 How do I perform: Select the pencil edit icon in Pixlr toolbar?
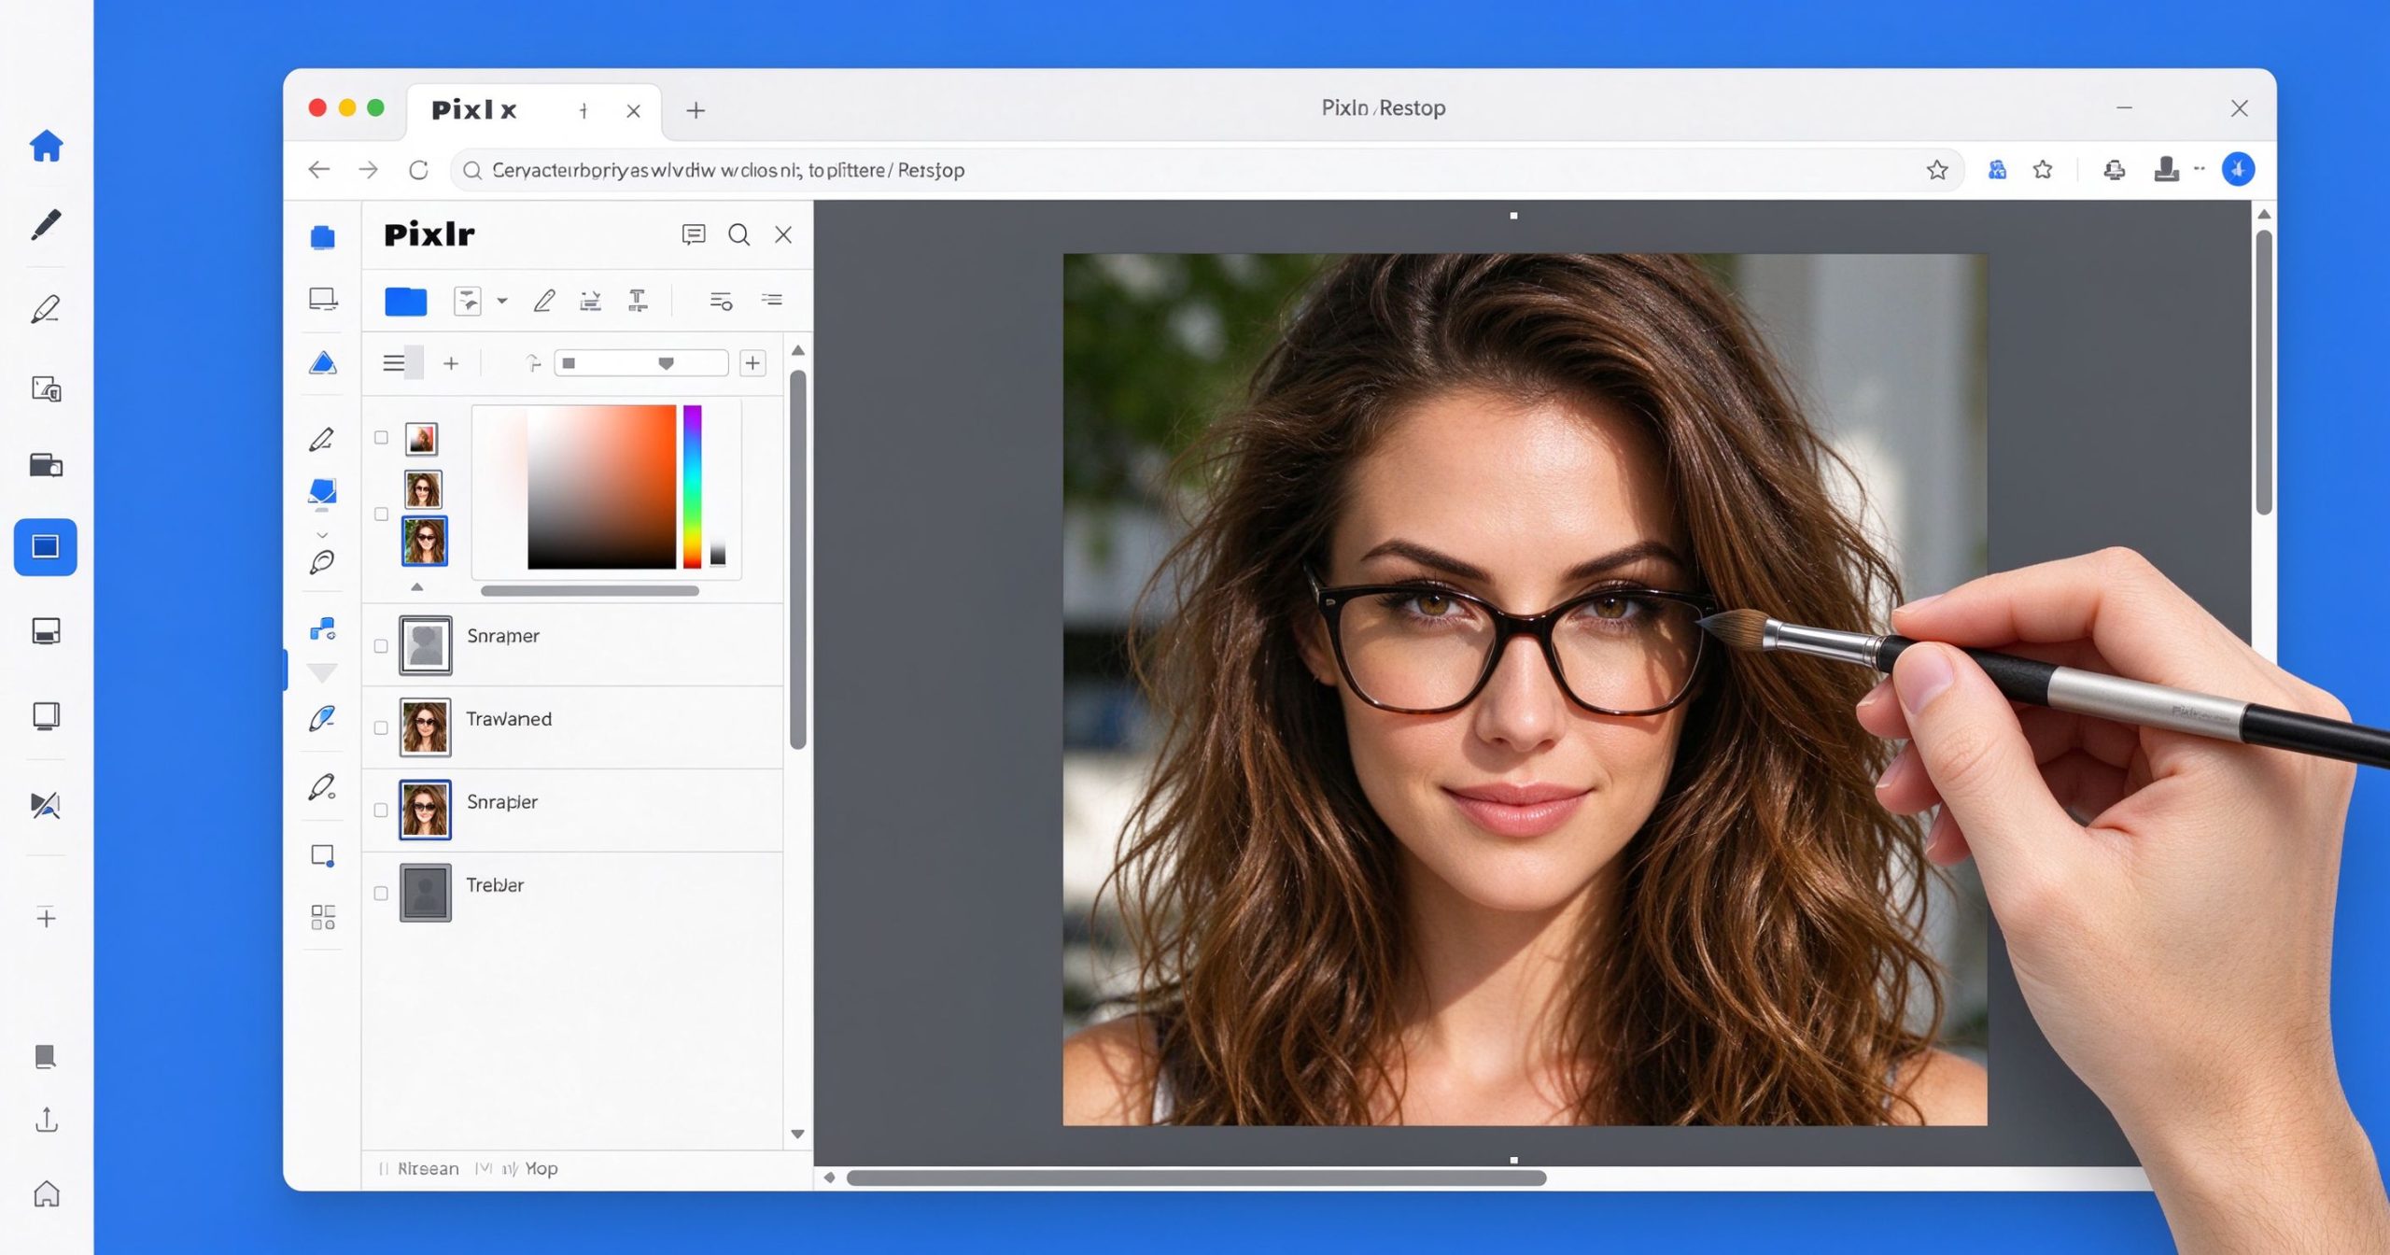tap(544, 301)
